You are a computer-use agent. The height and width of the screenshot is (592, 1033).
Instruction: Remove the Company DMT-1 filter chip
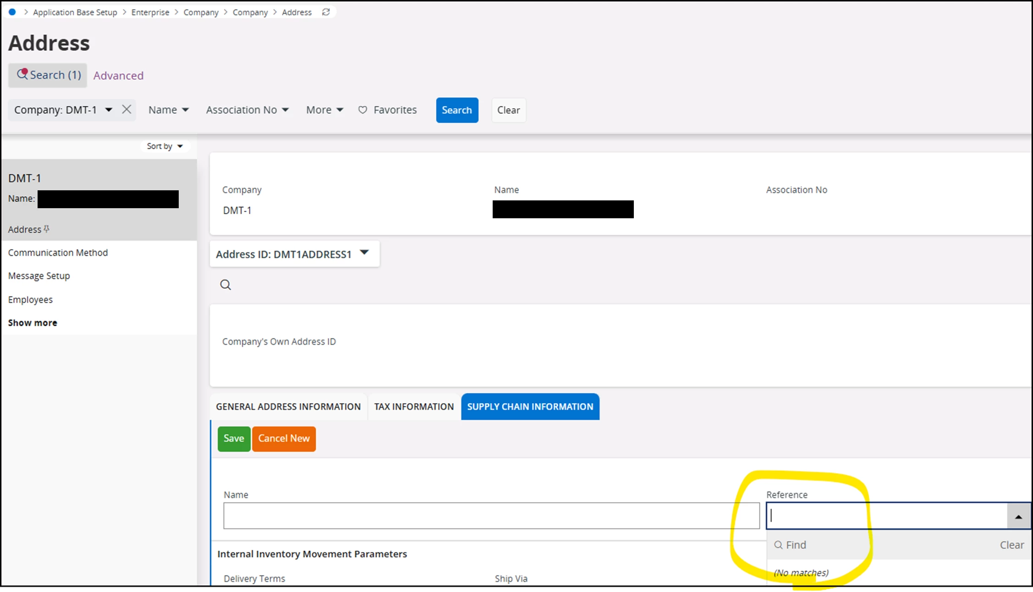126,109
